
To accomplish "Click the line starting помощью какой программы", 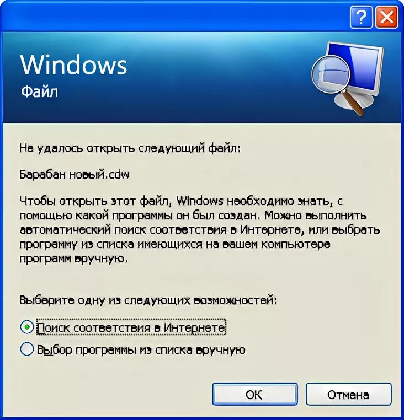I will pyautogui.click(x=193, y=216).
